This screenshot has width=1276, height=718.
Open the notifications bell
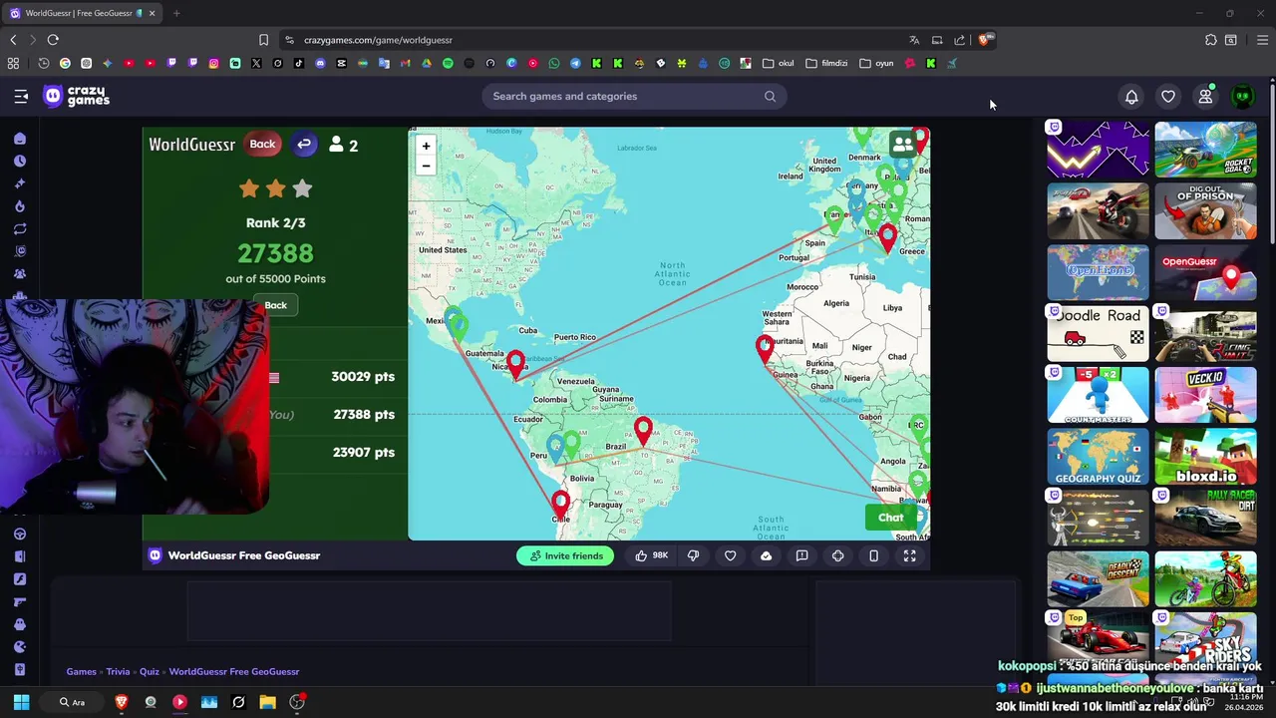1131,97
